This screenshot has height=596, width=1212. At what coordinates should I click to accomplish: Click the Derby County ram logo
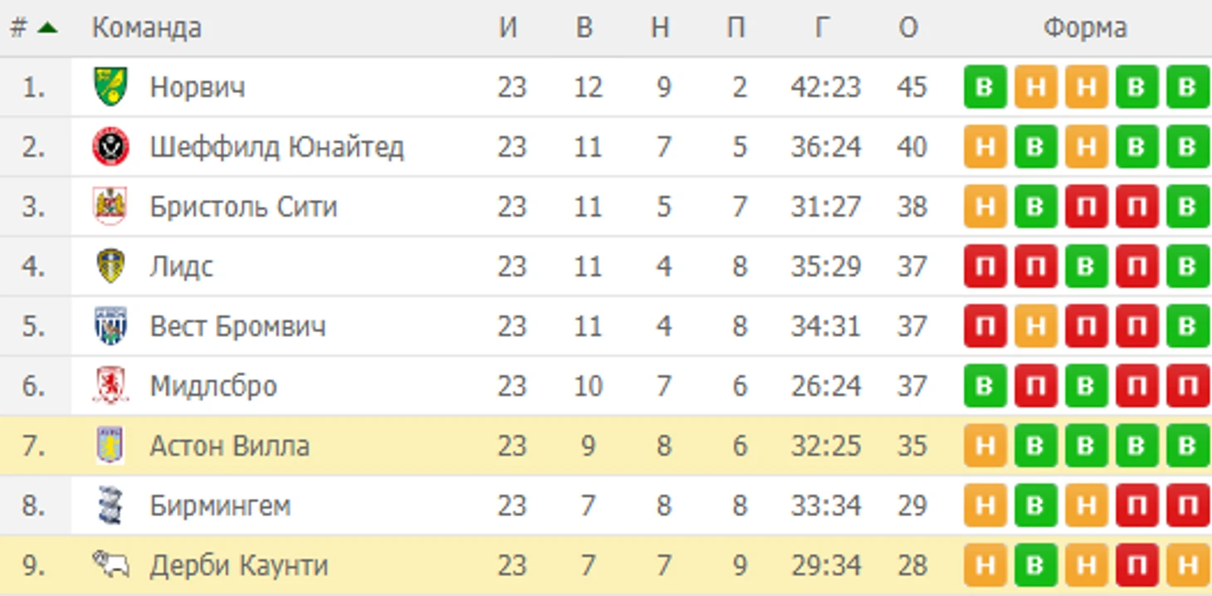click(110, 564)
